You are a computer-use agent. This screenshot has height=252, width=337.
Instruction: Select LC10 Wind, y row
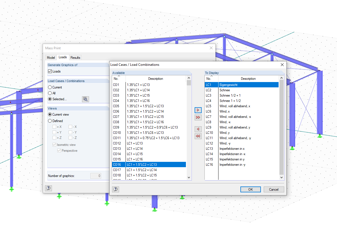tap(242, 133)
